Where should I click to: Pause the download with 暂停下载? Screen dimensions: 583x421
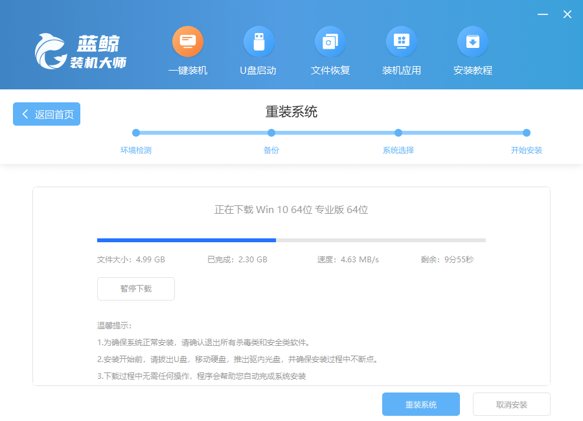[x=136, y=289]
